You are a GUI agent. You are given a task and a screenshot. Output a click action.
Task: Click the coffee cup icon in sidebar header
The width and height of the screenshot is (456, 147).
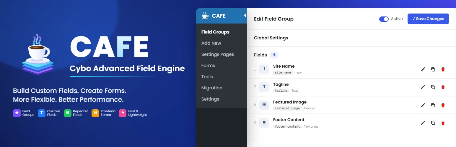(x=205, y=15)
